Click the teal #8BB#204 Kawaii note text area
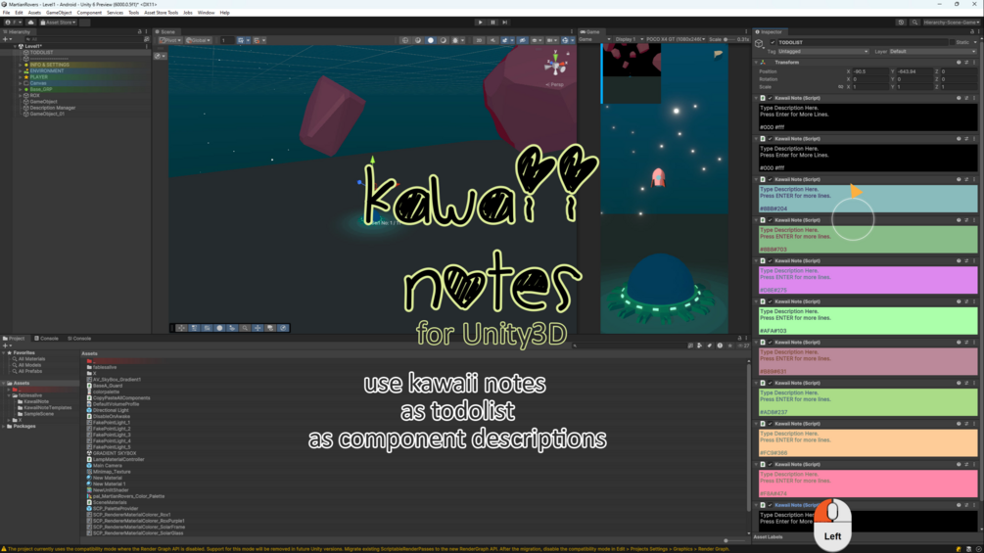Viewport: 984px width, 553px height. 867,198
